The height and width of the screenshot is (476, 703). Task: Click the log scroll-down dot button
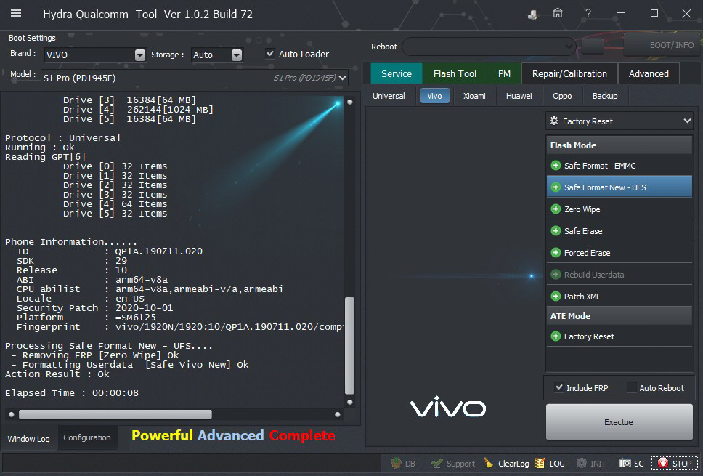[x=350, y=402]
